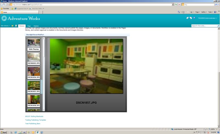Click the Feeds toolbar icon

(x=183, y=12)
